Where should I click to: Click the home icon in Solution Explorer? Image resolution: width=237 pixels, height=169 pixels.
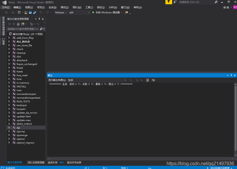(x=18, y=24)
